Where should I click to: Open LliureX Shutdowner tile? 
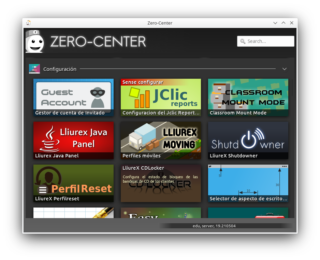coord(248,140)
